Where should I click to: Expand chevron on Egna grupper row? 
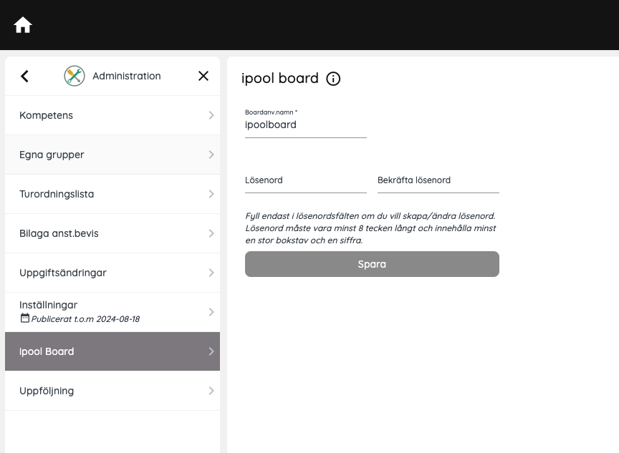click(211, 155)
